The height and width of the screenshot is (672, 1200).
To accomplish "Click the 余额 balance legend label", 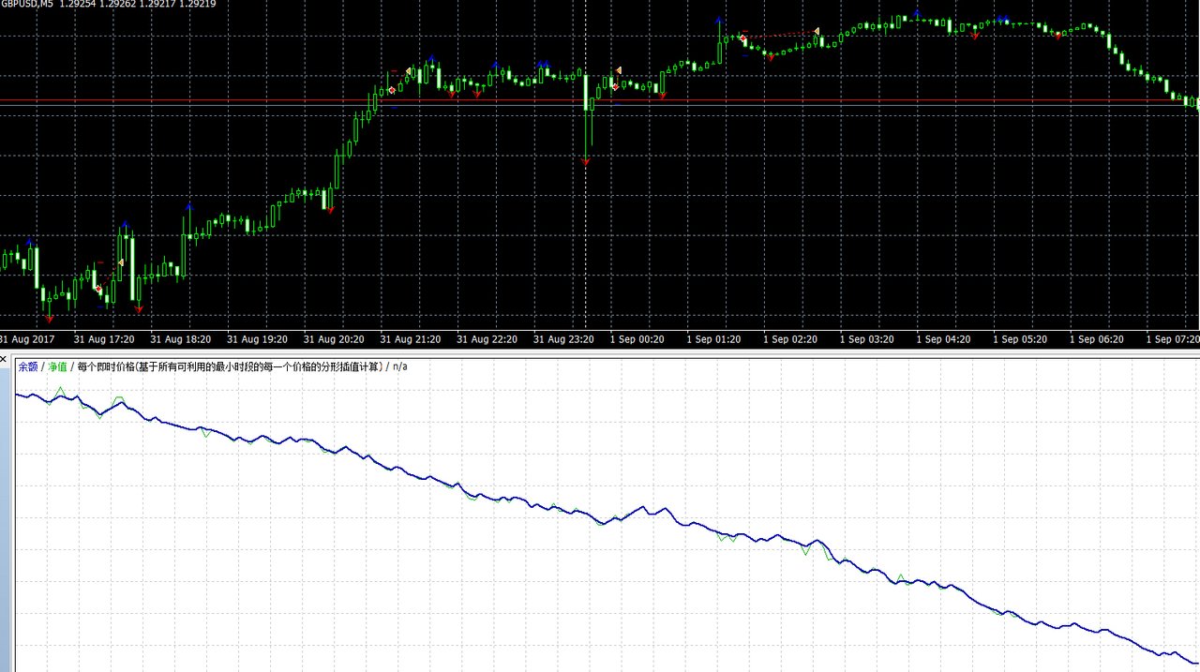I will click(28, 366).
